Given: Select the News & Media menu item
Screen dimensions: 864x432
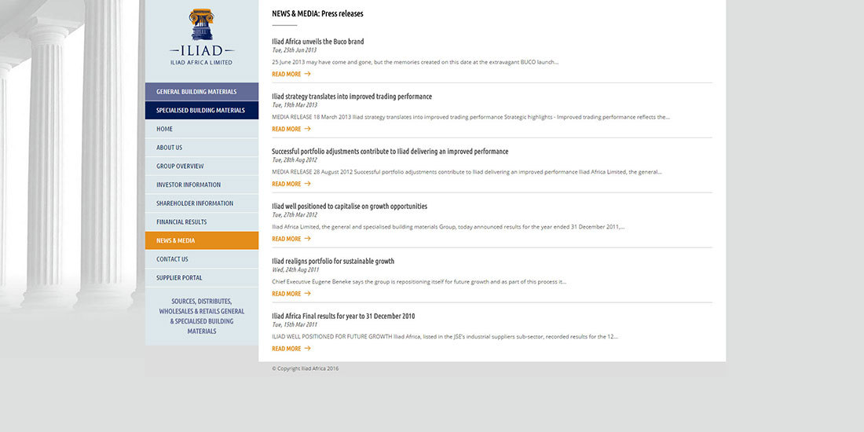Looking at the screenshot, I should 176,241.
